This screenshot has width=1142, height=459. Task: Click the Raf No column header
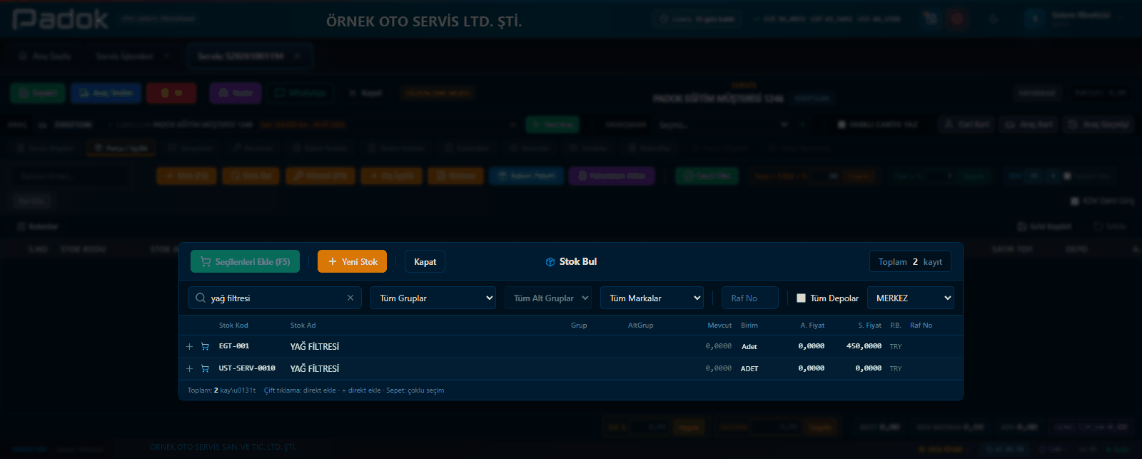(x=921, y=325)
